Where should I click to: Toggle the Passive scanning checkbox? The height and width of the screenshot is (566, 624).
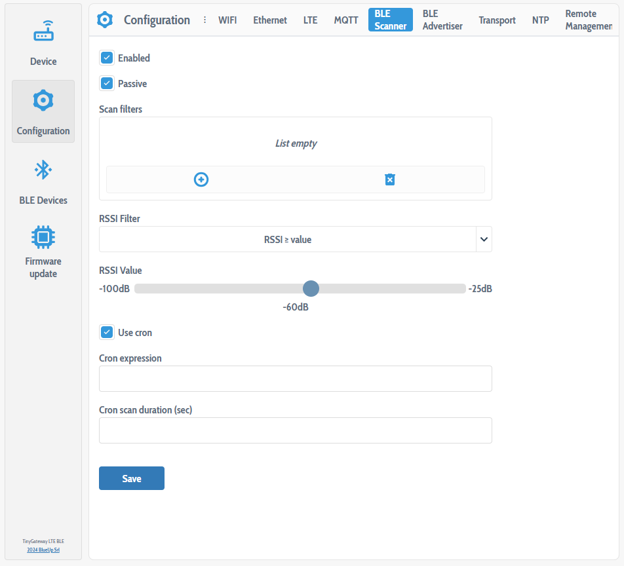tap(107, 84)
